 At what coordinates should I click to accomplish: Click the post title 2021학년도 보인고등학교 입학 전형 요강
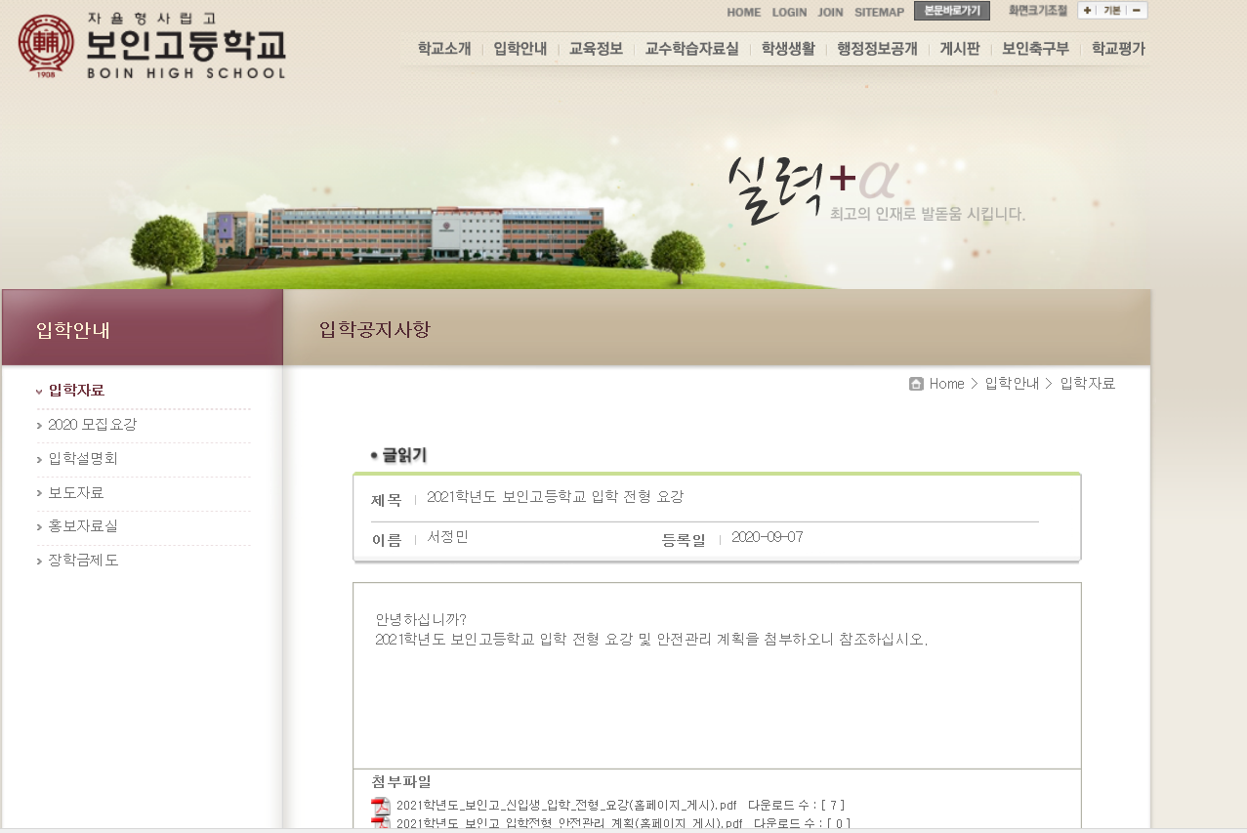tap(556, 497)
